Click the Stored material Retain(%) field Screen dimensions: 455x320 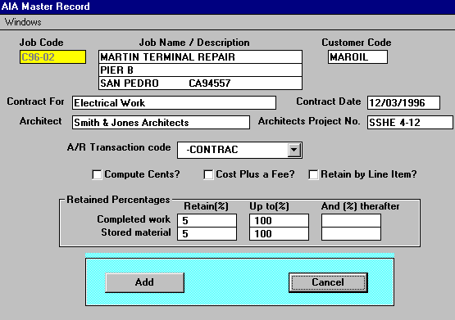[207, 234]
